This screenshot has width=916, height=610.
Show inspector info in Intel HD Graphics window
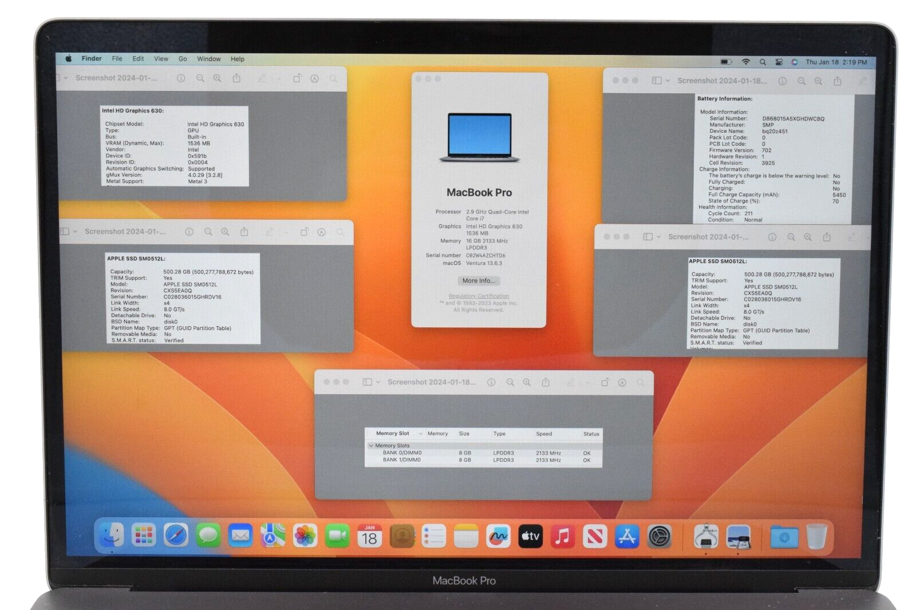pyautogui.click(x=181, y=78)
